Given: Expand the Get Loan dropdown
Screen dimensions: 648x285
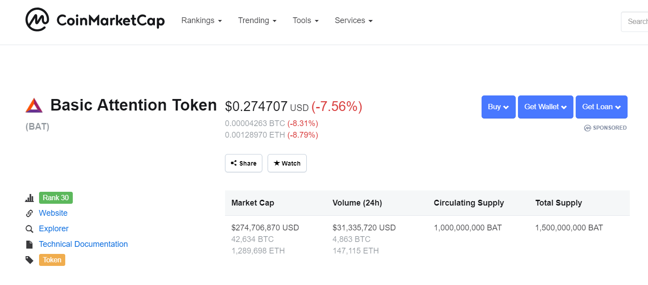Looking at the screenshot, I should pyautogui.click(x=601, y=107).
